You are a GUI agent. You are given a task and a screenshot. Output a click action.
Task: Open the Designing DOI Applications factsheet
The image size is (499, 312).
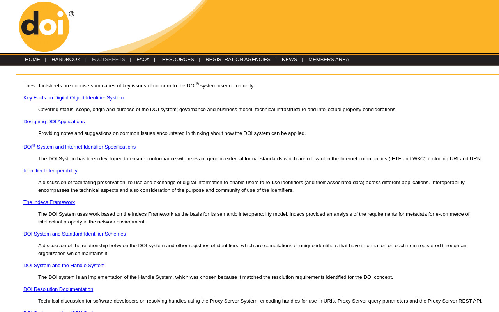point(54,122)
